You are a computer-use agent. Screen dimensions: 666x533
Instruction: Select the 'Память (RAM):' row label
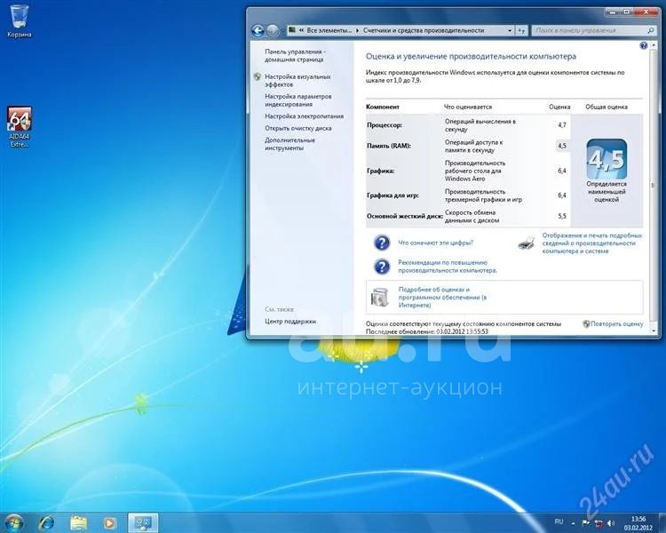[389, 146]
